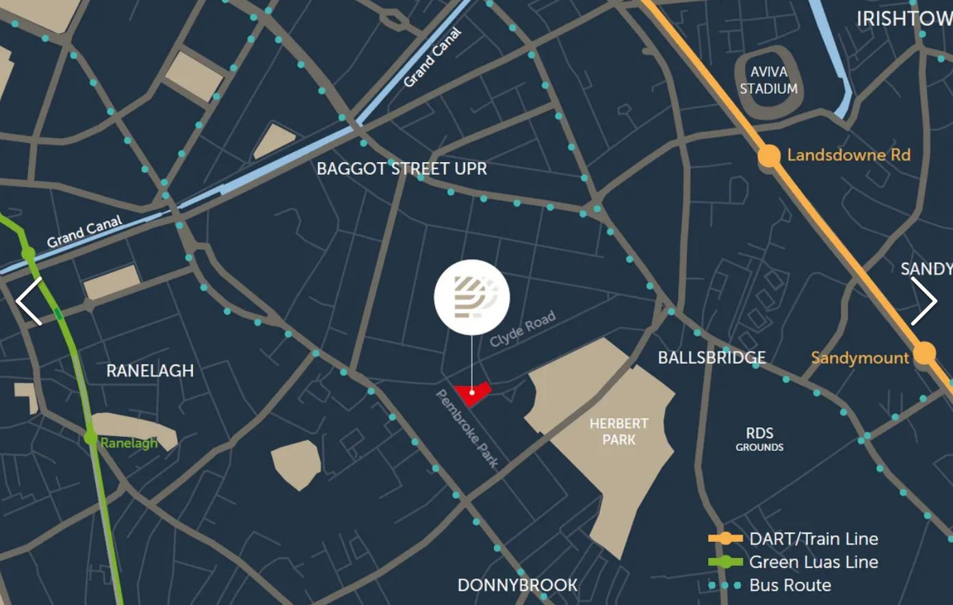Select the Green Luas Line legend icon
This screenshot has height=605, width=953.
point(725,562)
